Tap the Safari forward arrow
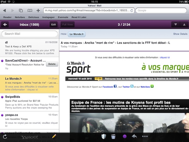This screenshot has height=142, width=189. pyautogui.click(x=13, y=10)
